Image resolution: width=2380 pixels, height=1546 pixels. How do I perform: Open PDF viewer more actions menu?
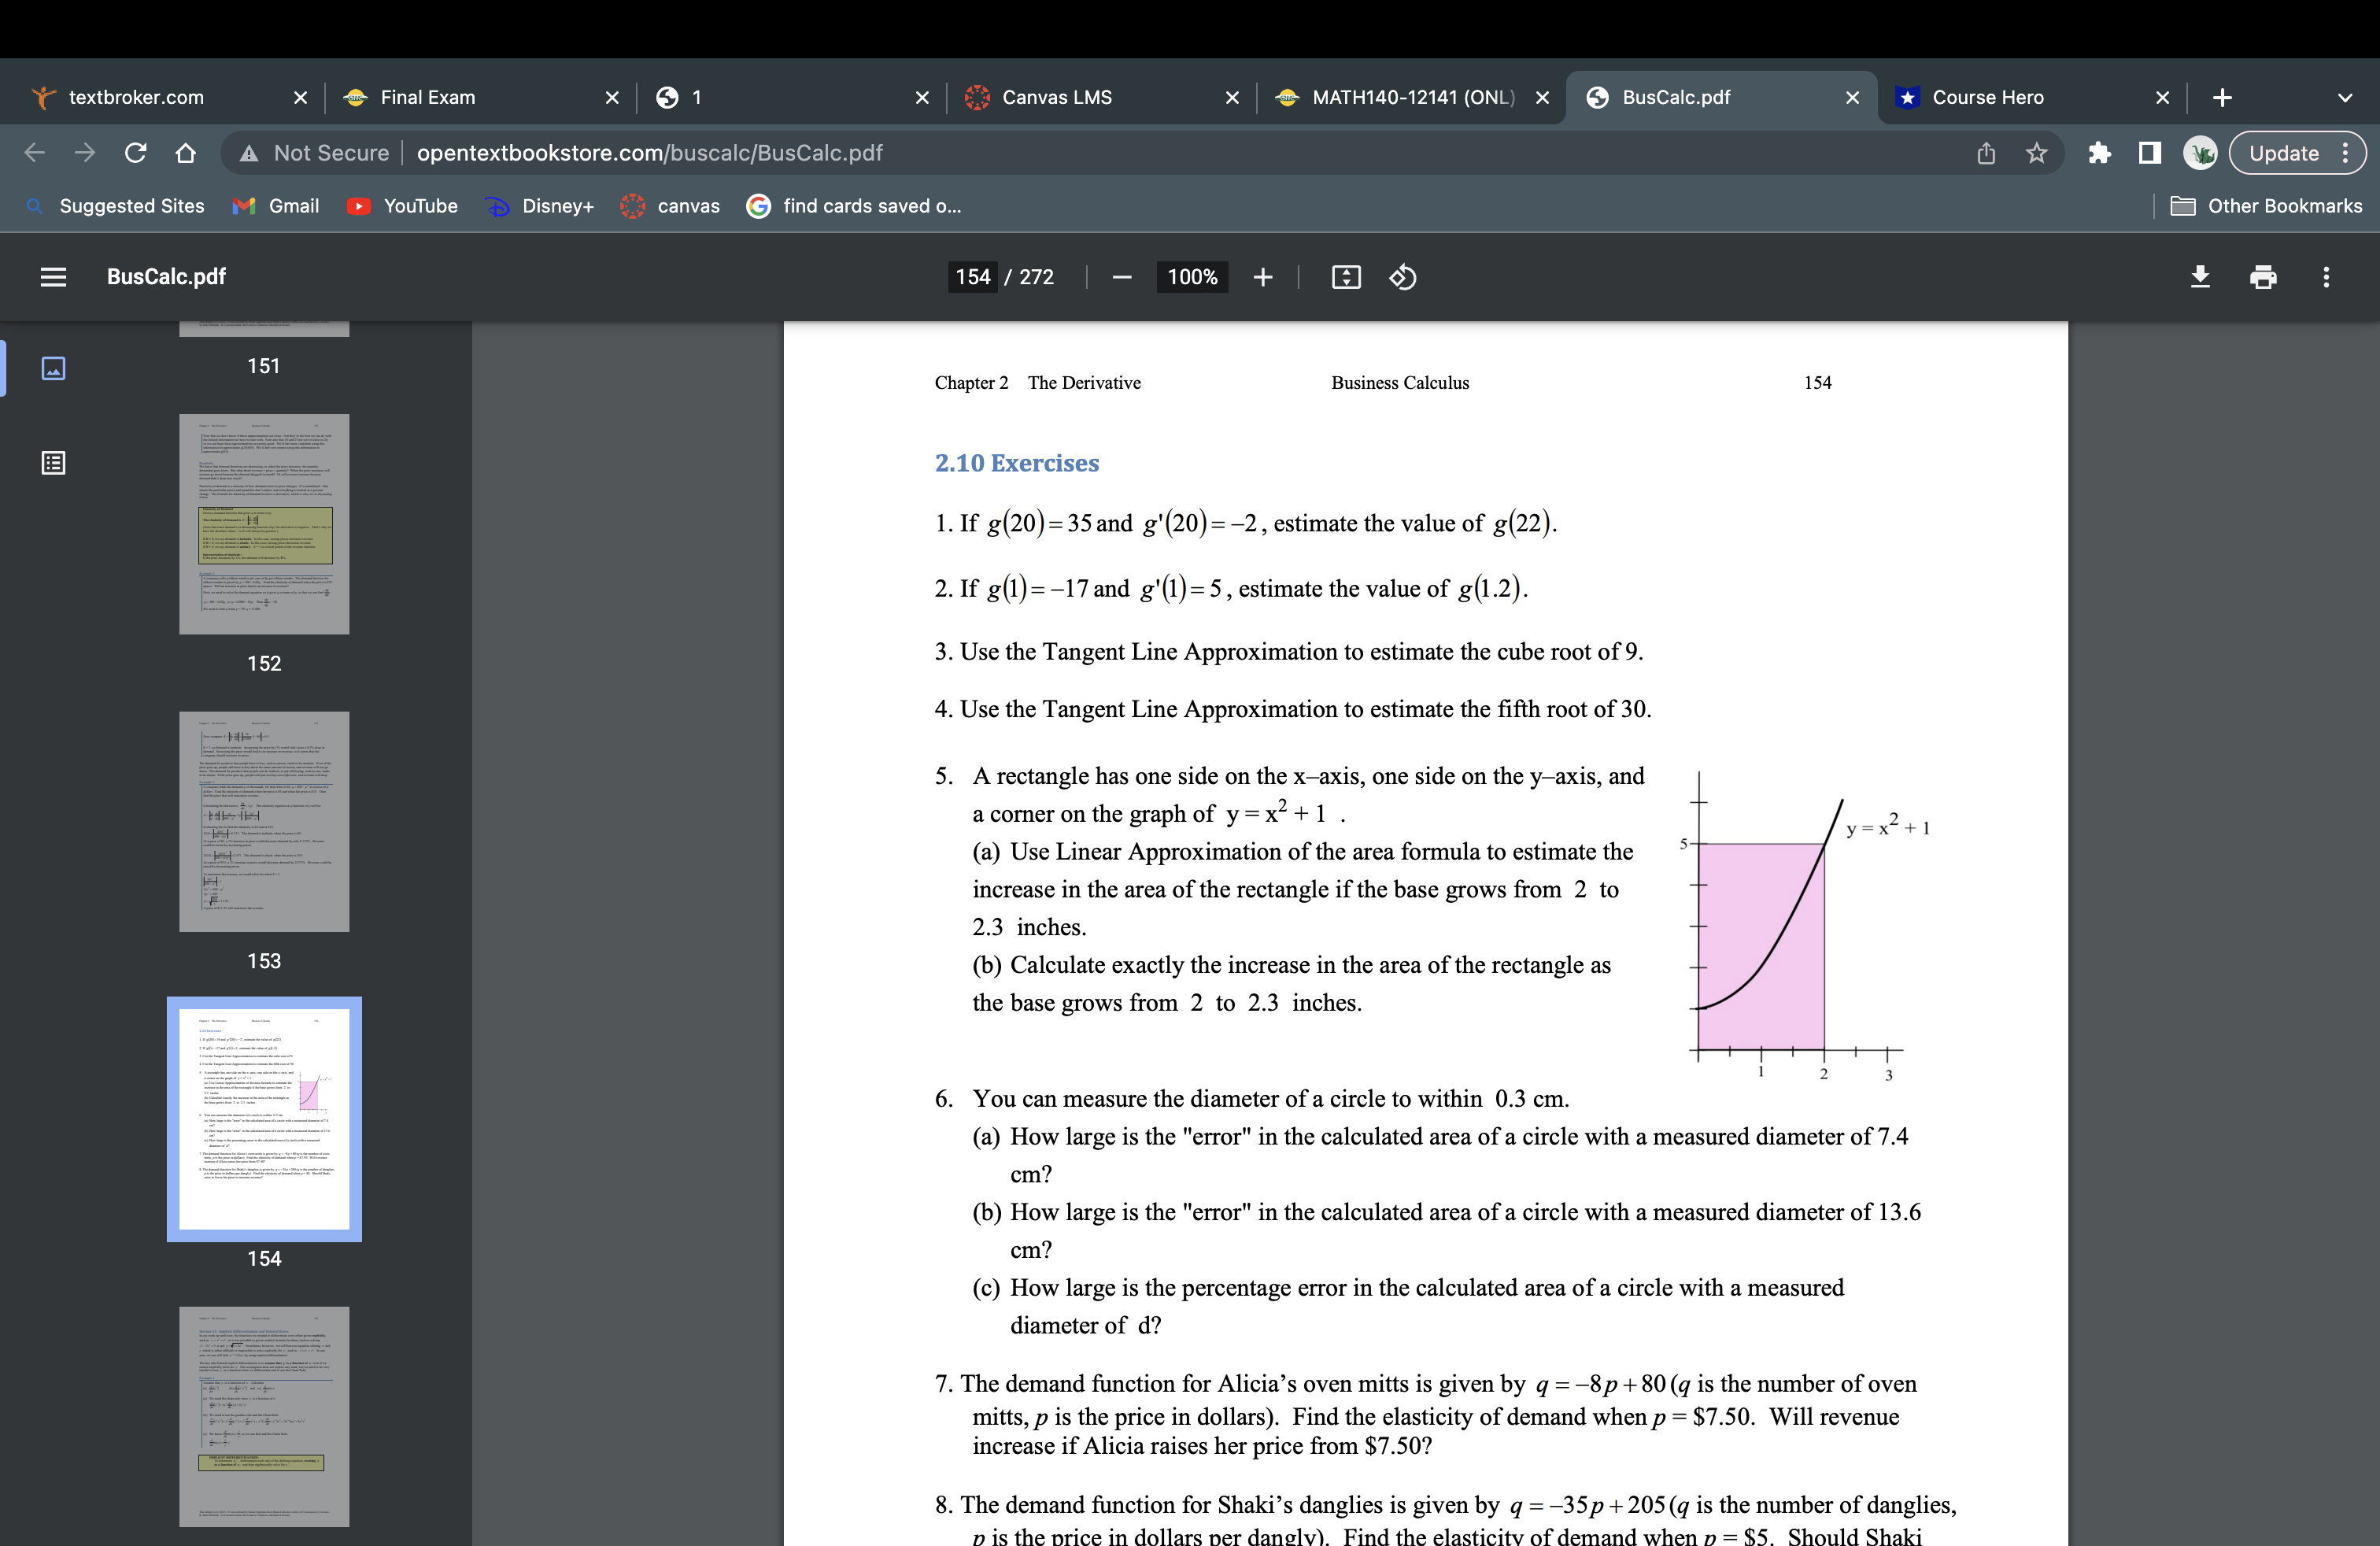(2326, 277)
